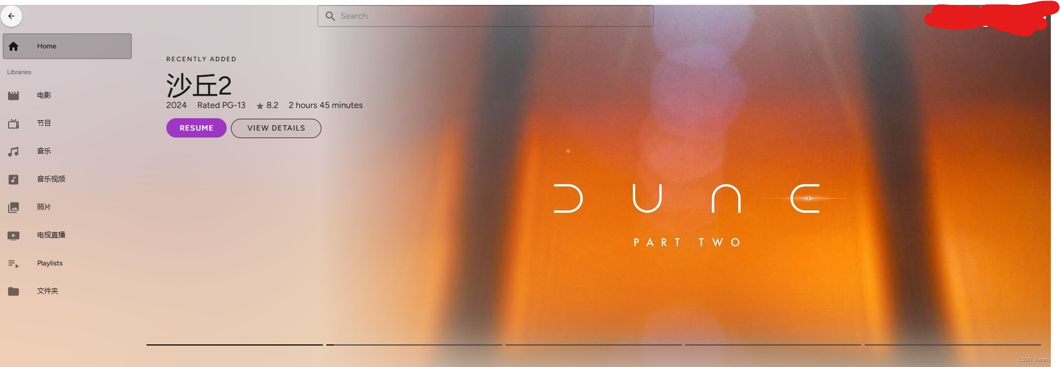Open the 音乐 library
This screenshot has height=367, width=1060.
[67, 152]
